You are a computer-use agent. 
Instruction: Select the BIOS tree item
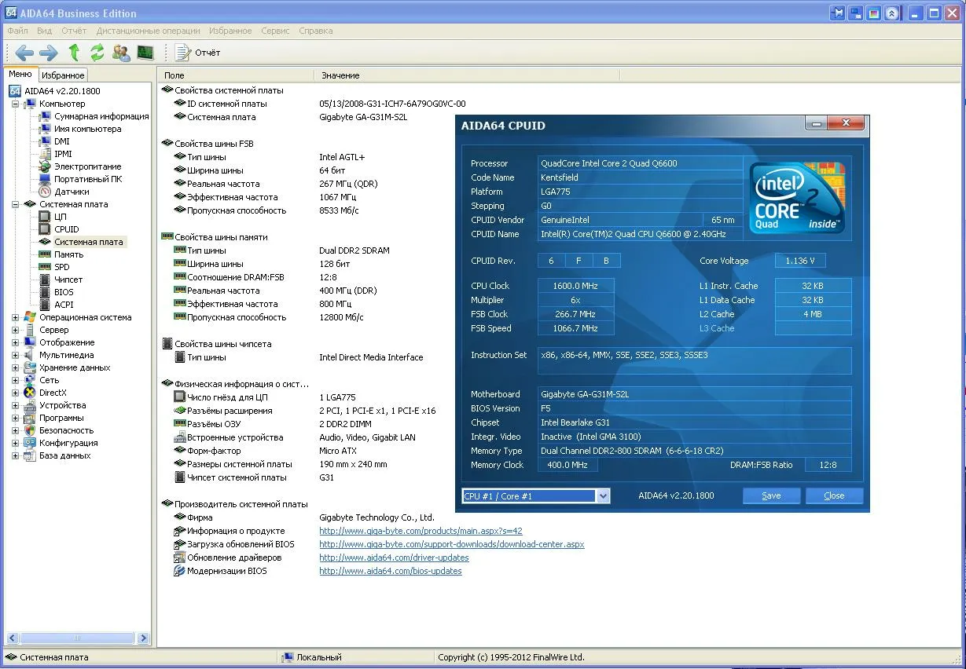(x=64, y=292)
